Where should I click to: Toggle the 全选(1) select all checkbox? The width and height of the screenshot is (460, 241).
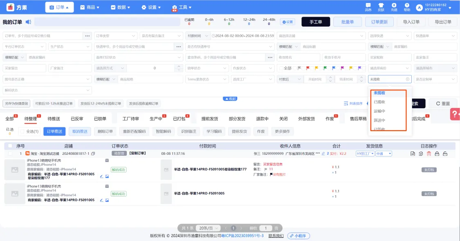point(22,132)
